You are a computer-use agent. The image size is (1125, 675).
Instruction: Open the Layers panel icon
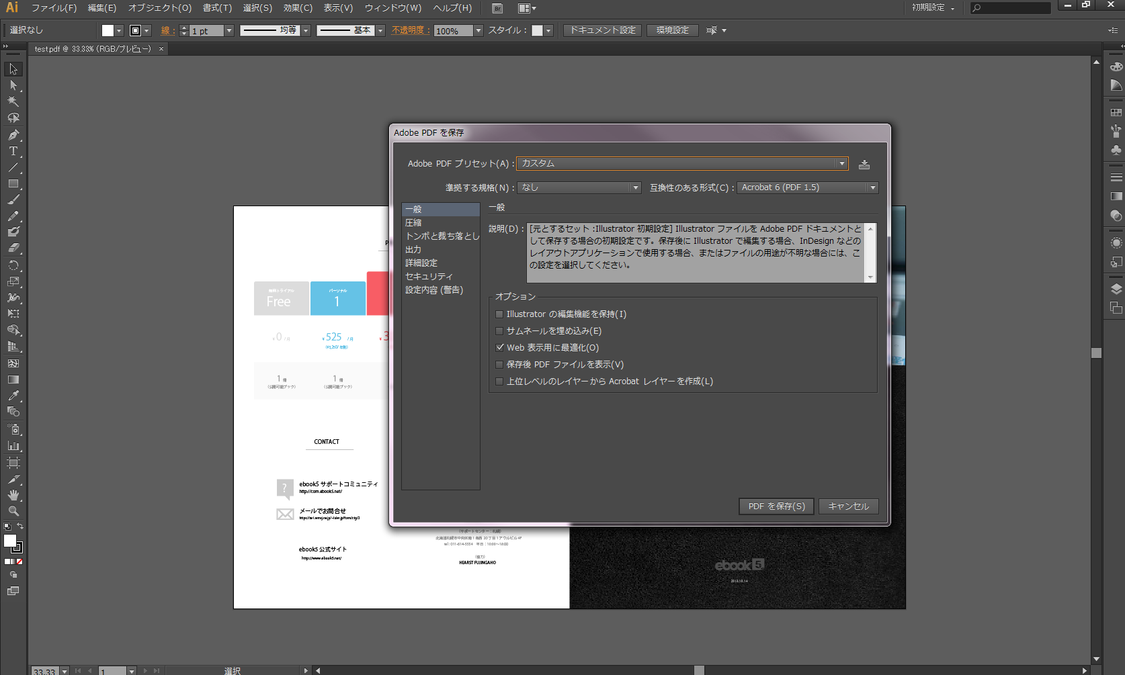point(1116,289)
